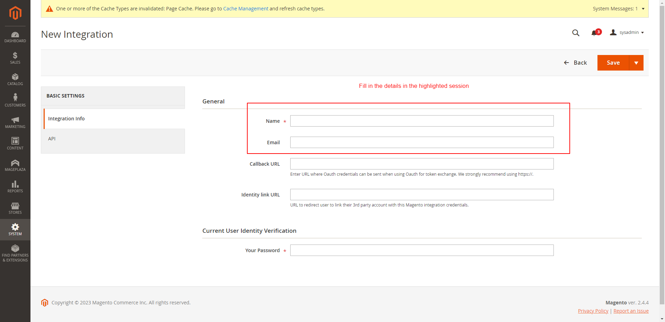Click the Copyright 2023 Magento text

[x=121, y=303]
